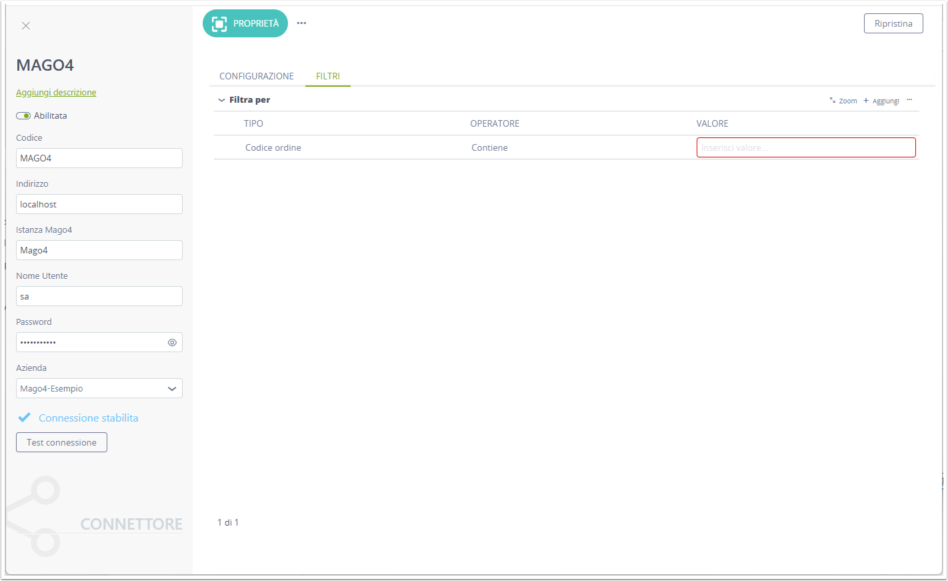948x581 pixels.
Task: Open the Filtra per more options menu
Action: (x=909, y=100)
